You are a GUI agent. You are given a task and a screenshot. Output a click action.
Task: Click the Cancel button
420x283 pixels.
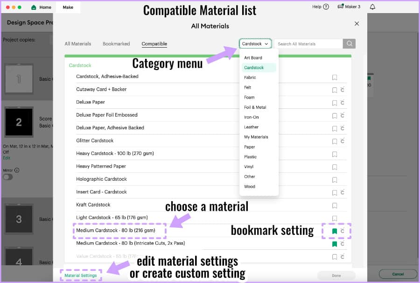pyautogui.click(x=398, y=274)
